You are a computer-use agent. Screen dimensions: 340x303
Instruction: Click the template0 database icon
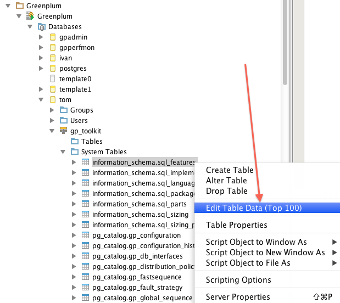[x=53, y=78]
